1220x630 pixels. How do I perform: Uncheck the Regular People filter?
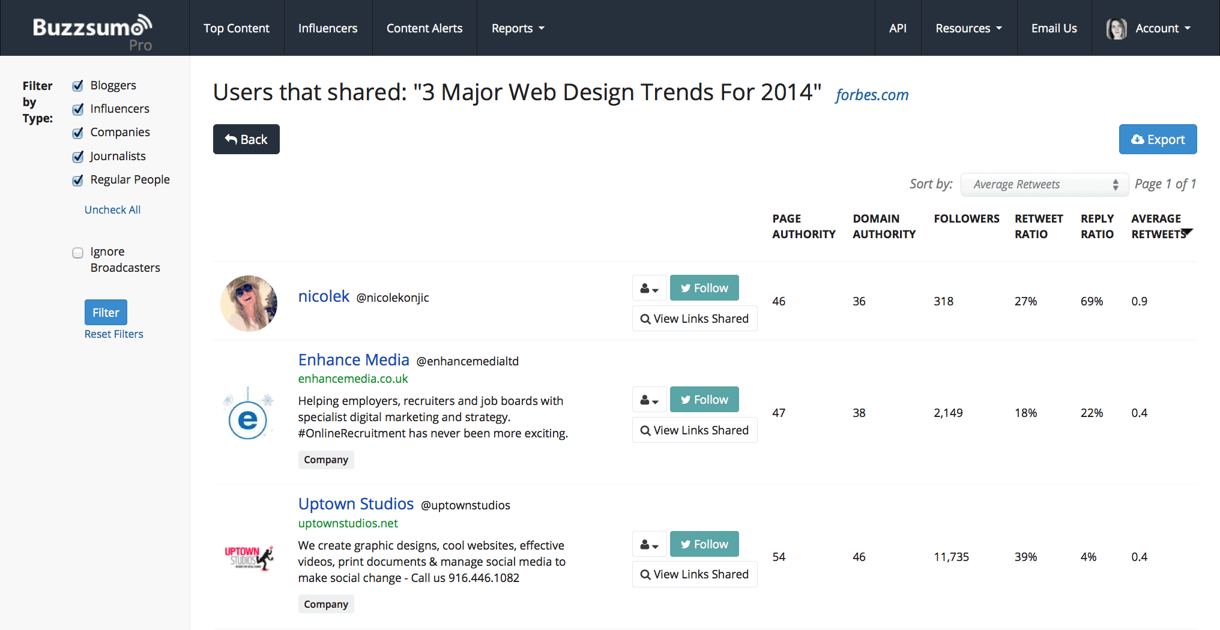[x=77, y=180]
